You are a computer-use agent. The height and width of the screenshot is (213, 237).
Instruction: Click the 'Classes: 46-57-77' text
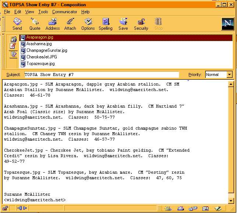click(92, 140)
